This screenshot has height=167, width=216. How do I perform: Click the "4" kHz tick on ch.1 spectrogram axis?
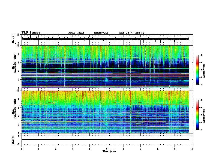[x=19, y=71]
